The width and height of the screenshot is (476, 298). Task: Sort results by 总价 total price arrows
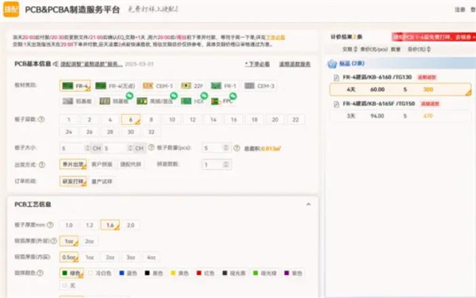coord(428,49)
